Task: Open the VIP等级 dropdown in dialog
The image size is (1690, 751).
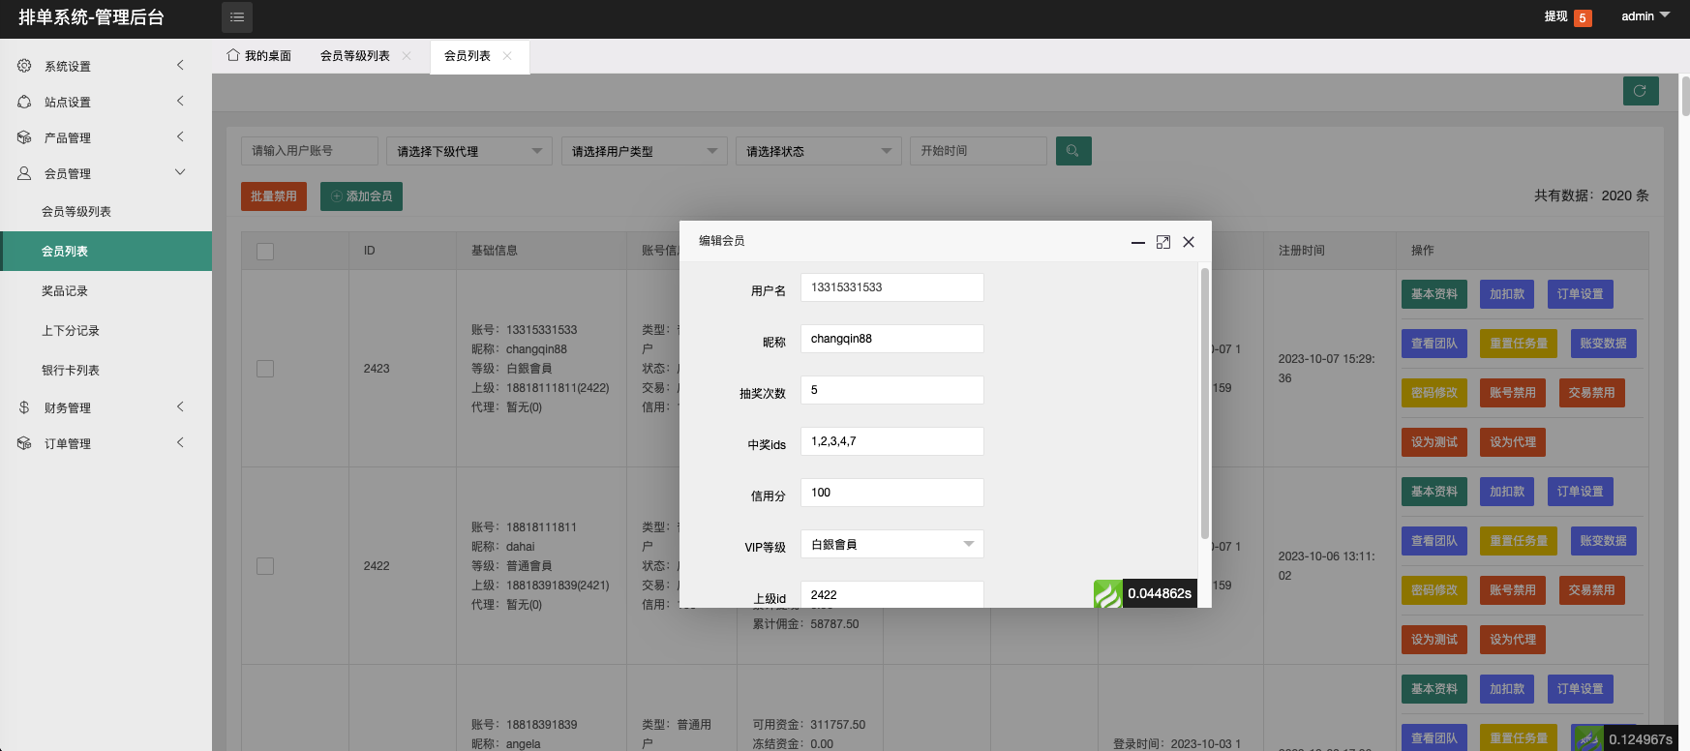Action: (891, 544)
